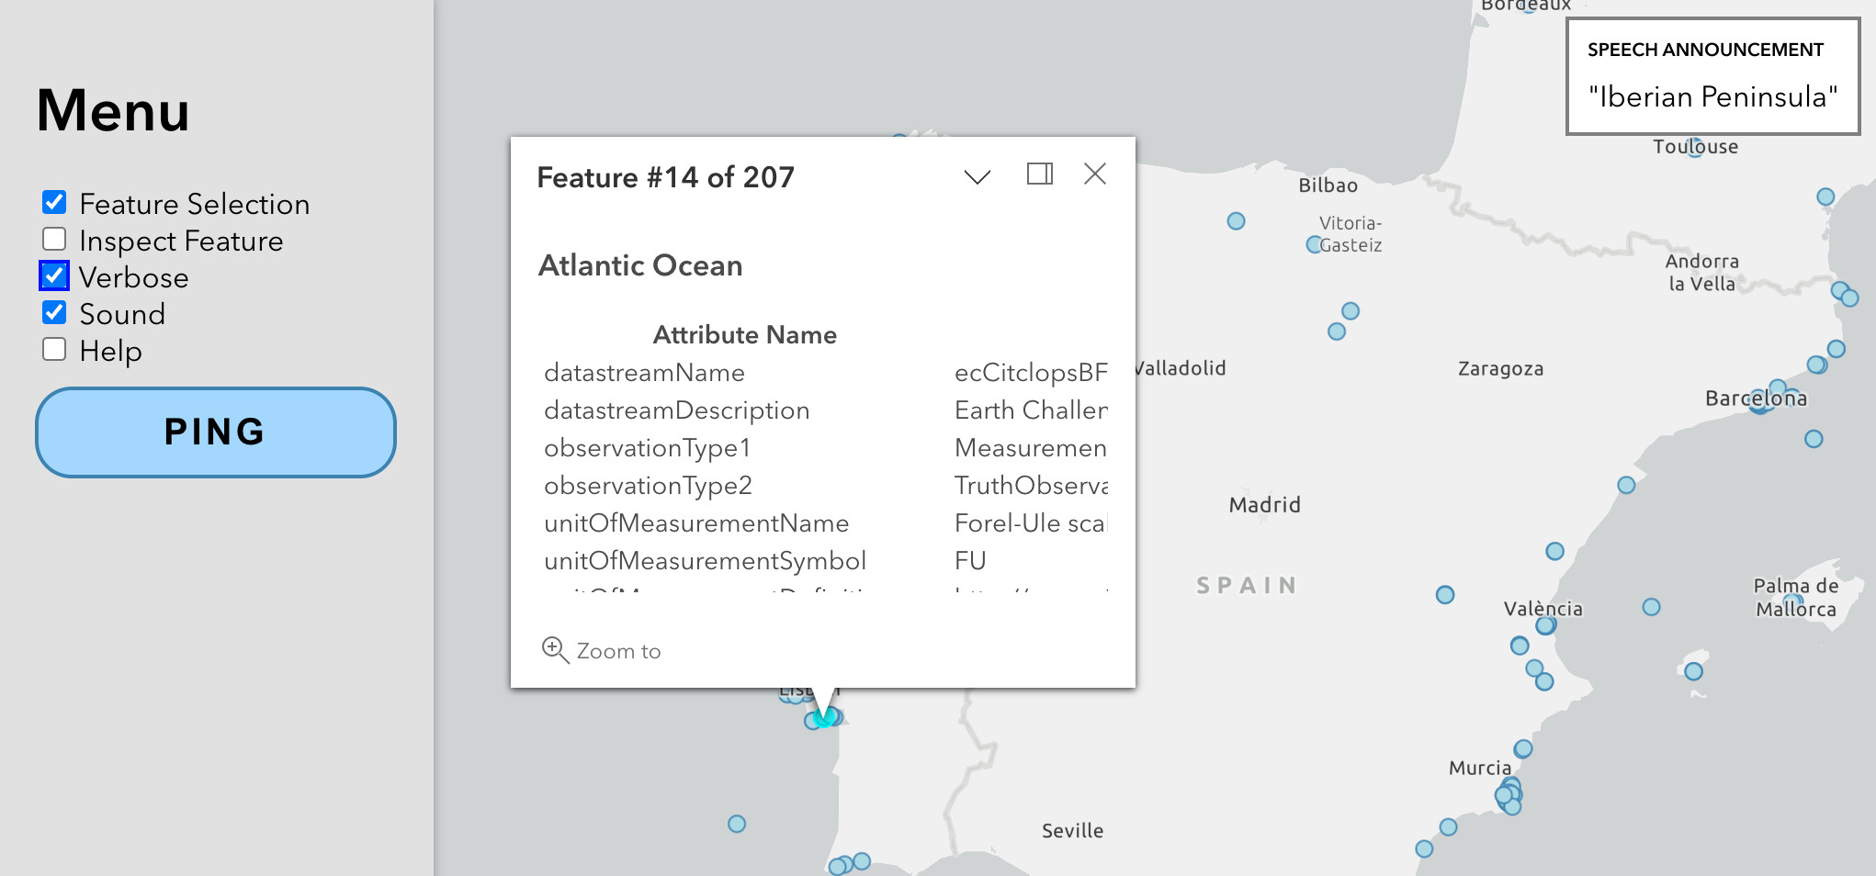This screenshot has height=876, width=1876.
Task: Click the map point below Toulouse label
Action: click(1696, 147)
